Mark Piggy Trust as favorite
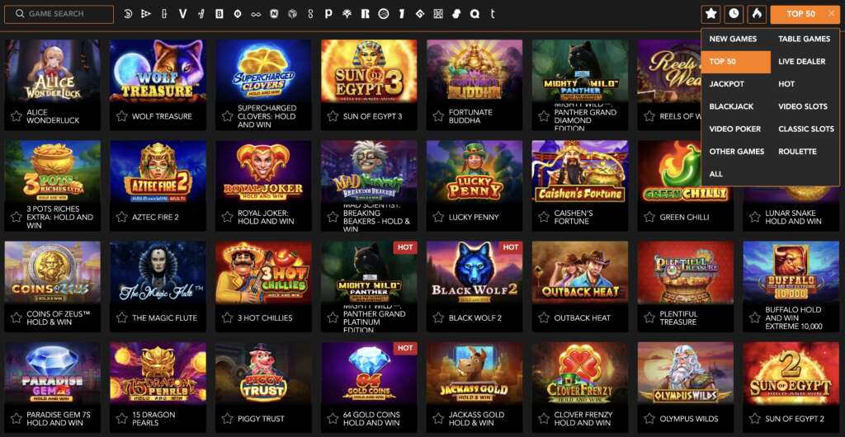Viewport: 845px width, 437px height. [228, 419]
